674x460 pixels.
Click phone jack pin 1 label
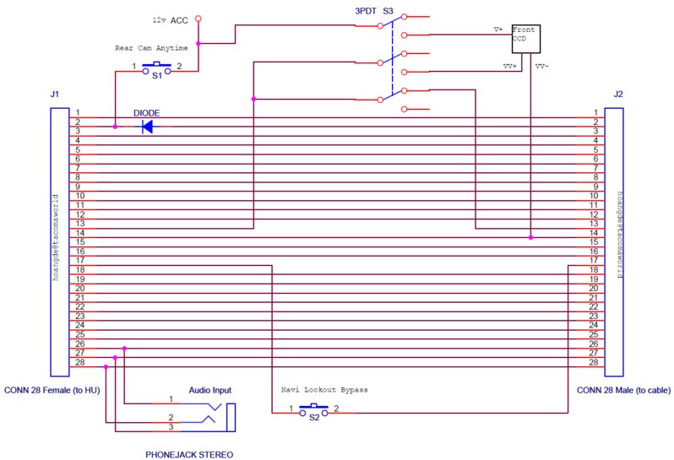(171, 399)
